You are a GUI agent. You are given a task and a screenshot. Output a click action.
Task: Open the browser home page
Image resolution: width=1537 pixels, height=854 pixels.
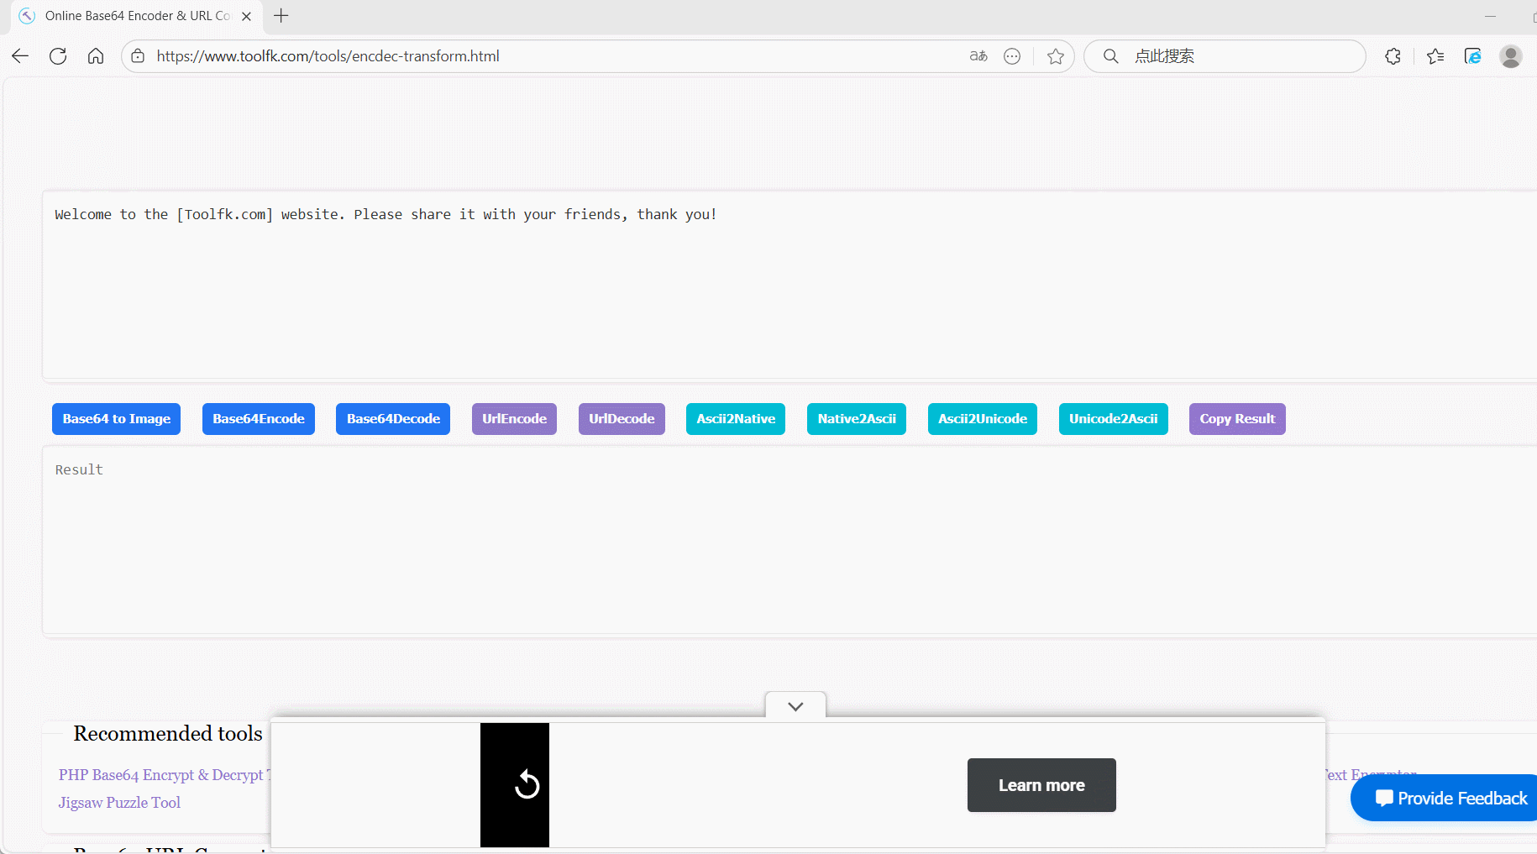[x=96, y=56]
